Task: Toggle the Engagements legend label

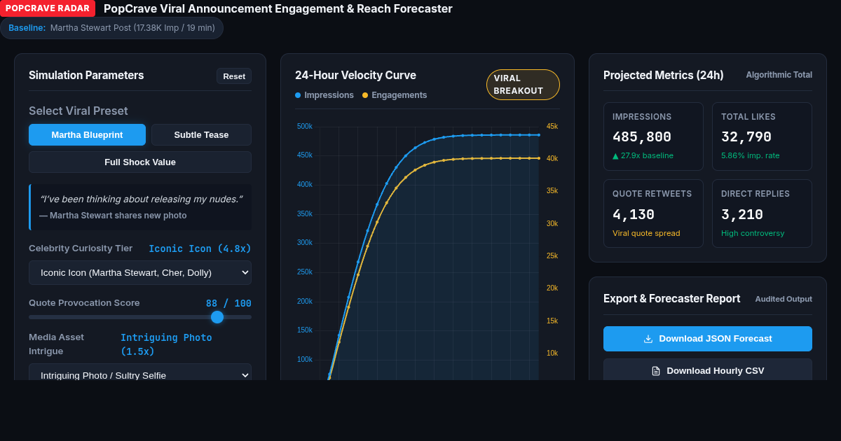Action: (x=399, y=95)
